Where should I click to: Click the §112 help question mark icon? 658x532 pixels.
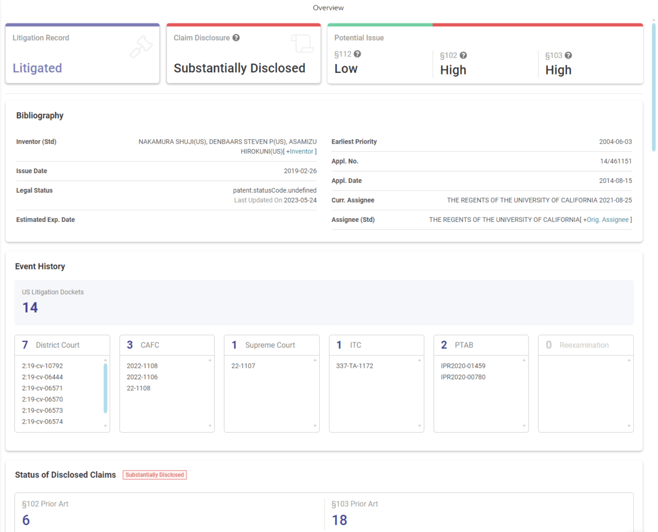[x=358, y=54]
